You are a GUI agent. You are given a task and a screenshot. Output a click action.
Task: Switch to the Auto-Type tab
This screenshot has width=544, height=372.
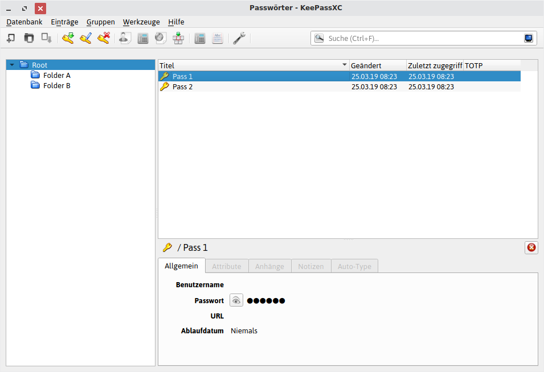(x=354, y=266)
